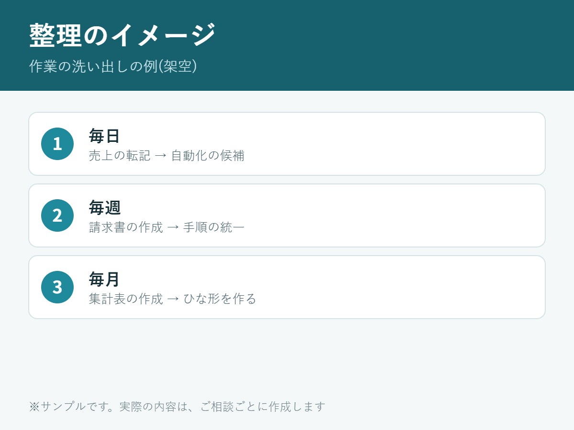This screenshot has width=574, height=430.
Task: Click the number 3 circle badge
Action: 57,287
